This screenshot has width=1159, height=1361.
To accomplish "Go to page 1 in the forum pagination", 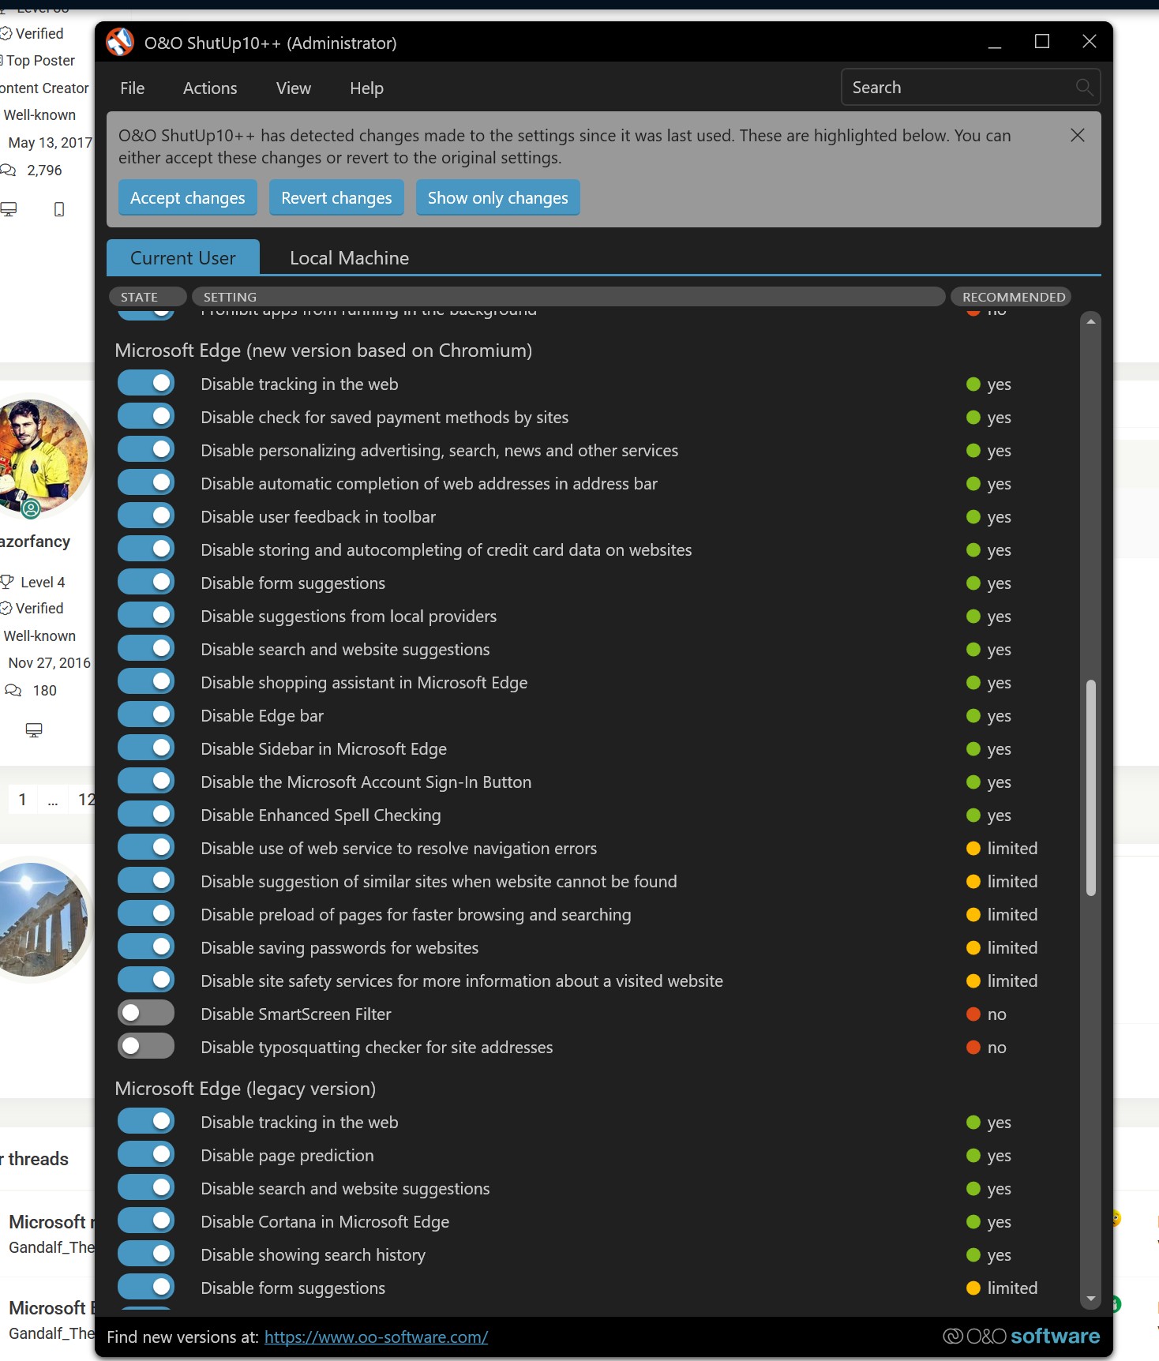I will pyautogui.click(x=23, y=799).
